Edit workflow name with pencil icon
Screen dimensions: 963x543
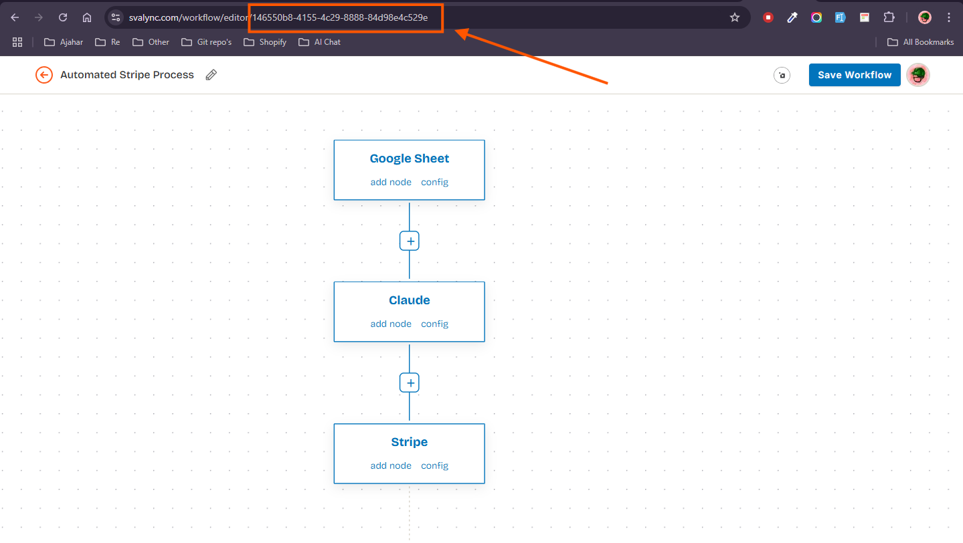point(211,75)
